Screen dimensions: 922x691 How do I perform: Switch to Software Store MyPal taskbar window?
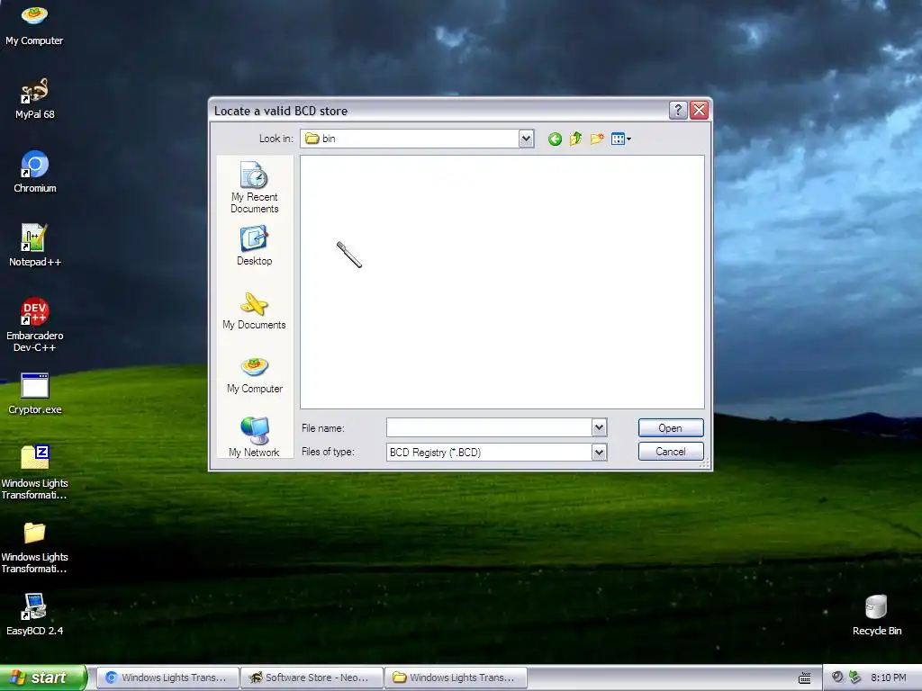(x=312, y=678)
